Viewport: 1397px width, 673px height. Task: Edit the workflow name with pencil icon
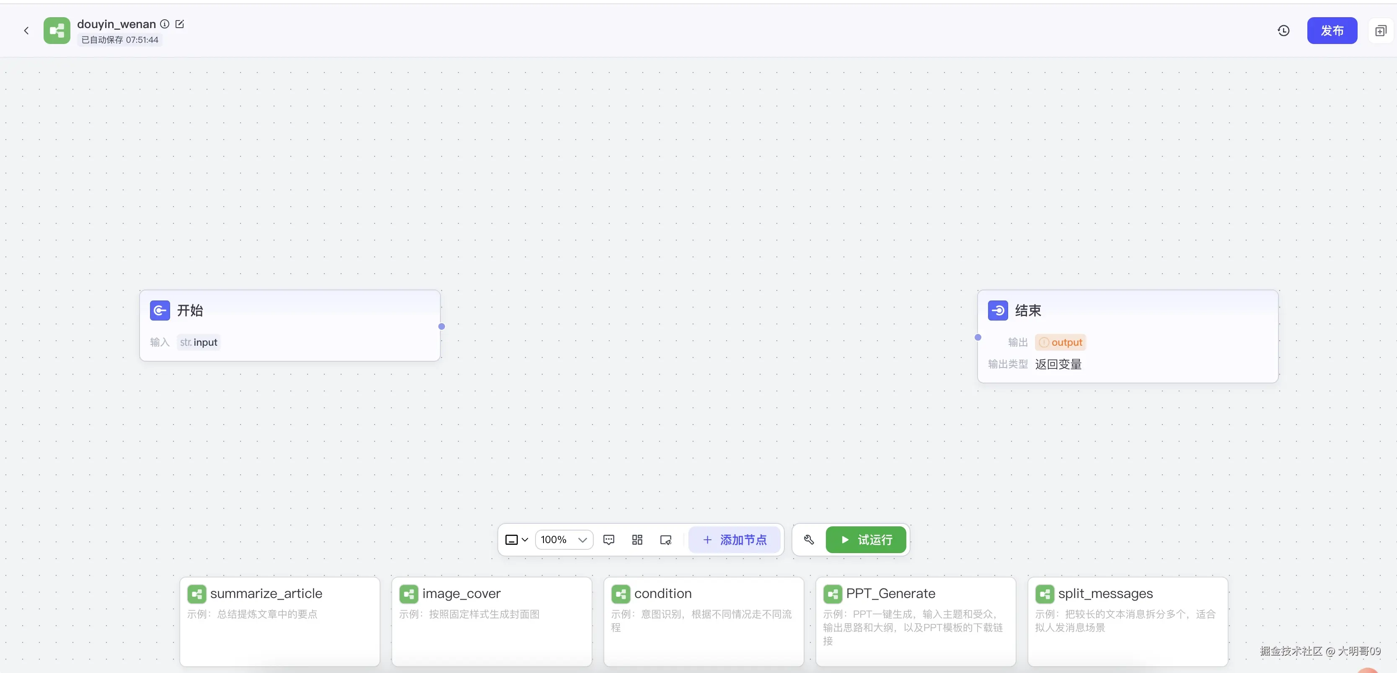(x=180, y=24)
